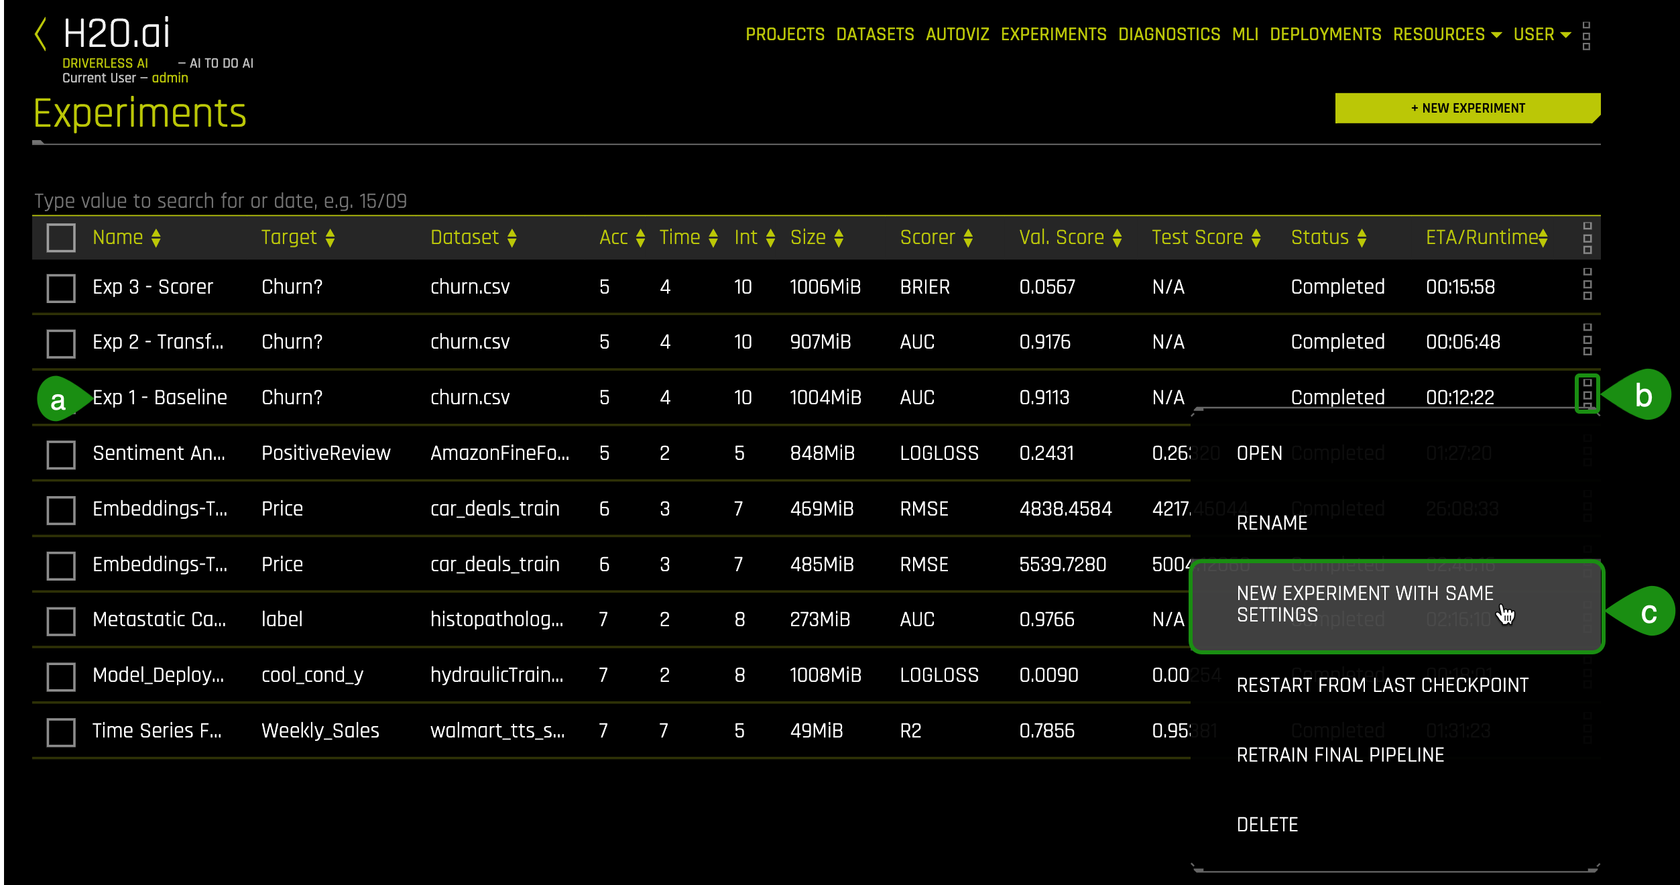The width and height of the screenshot is (1680, 885).
Task: Open the EXPERIMENTS nav item
Action: [1053, 34]
